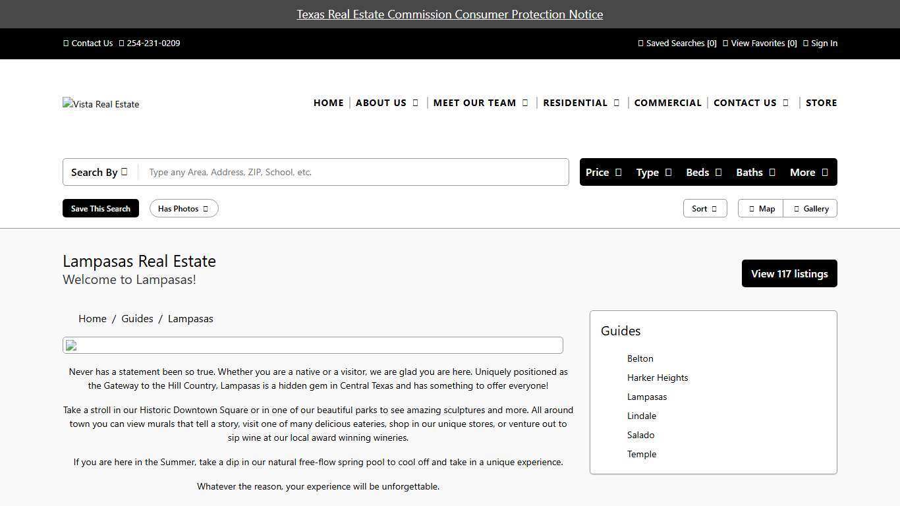
Task: Open the Beds filter dropdown
Action: coord(703,173)
